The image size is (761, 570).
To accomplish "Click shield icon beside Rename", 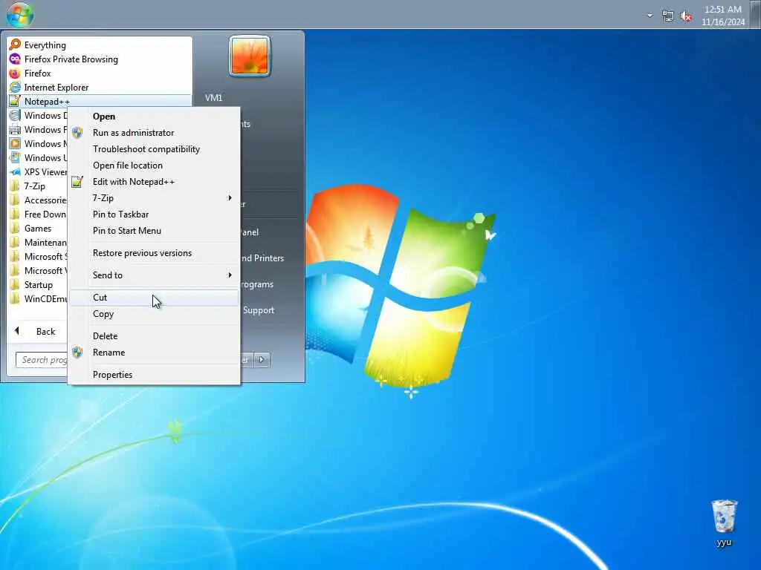I will (77, 353).
